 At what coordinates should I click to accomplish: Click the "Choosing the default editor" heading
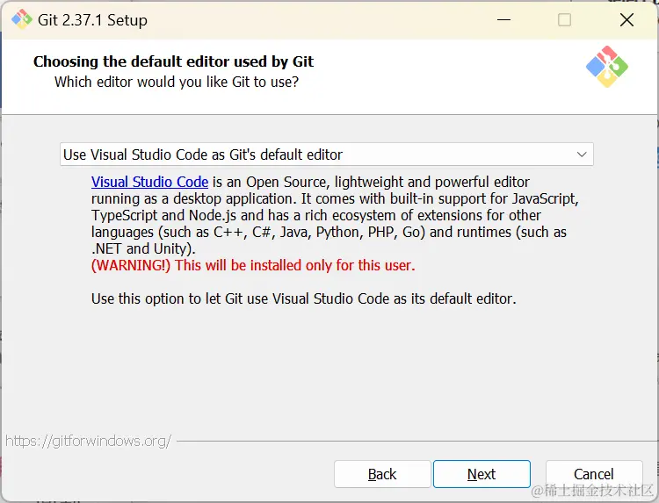(x=173, y=61)
